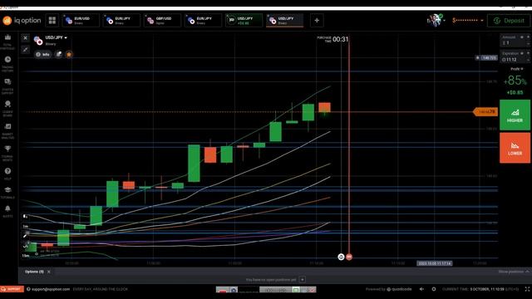Click the 00:31 purchase time countdown
Screen dimensions: 532x299
coord(340,39)
